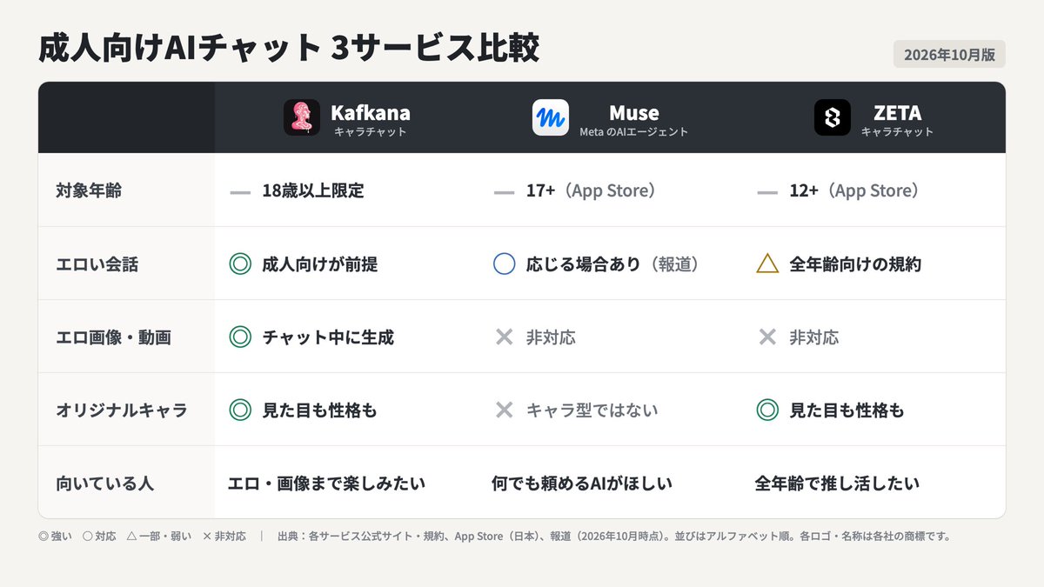Select the エロい会話 row label
This screenshot has width=1044, height=587.
tap(97, 264)
